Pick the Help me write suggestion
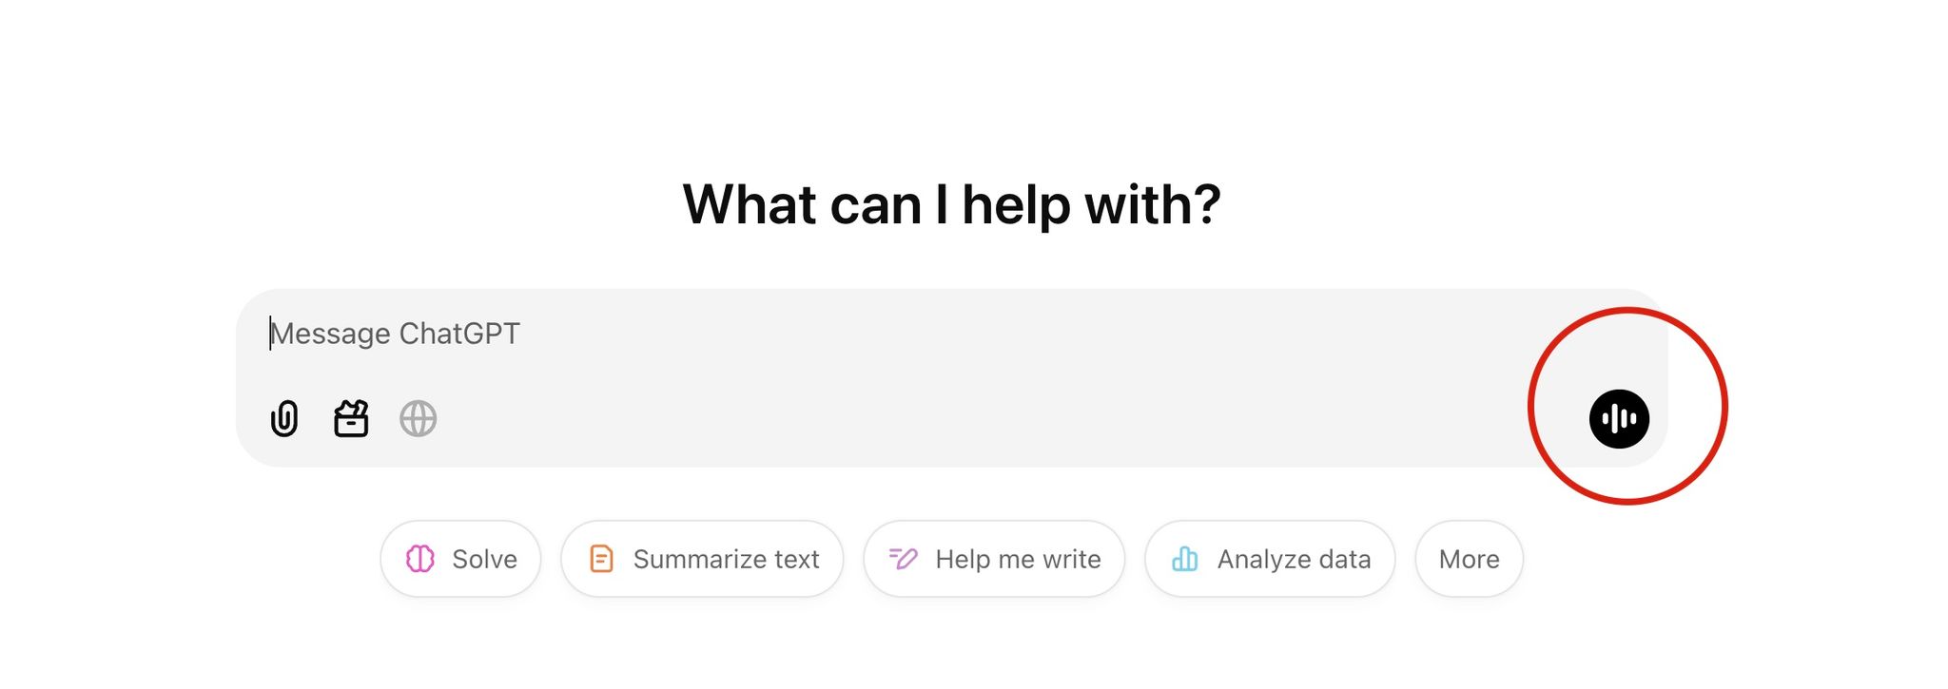Image resolution: width=1948 pixels, height=689 pixels. [994, 559]
